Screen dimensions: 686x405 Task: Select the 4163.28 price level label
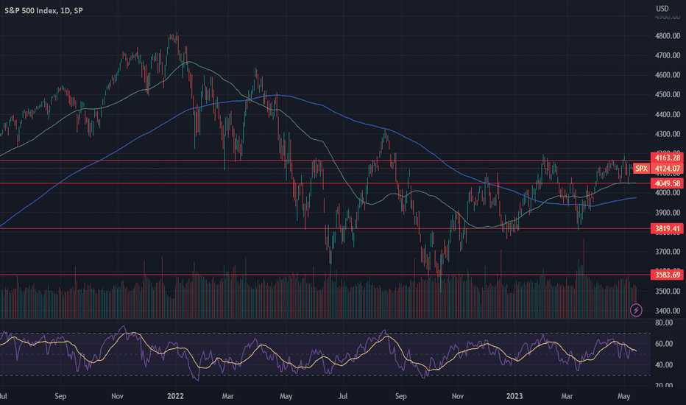click(667, 158)
